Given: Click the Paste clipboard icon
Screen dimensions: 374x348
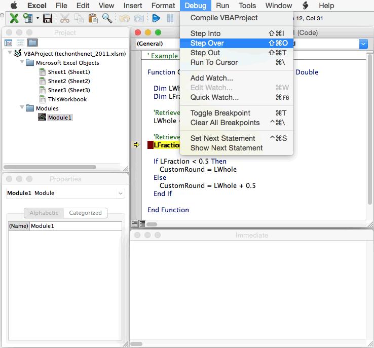Looking at the screenshot, I should click(x=93, y=18).
